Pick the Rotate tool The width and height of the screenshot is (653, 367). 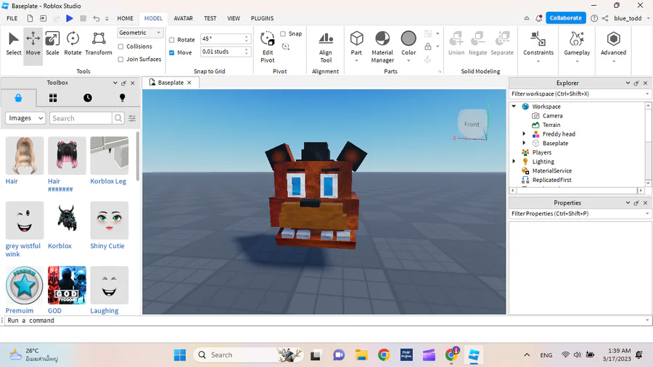pyautogui.click(x=73, y=44)
